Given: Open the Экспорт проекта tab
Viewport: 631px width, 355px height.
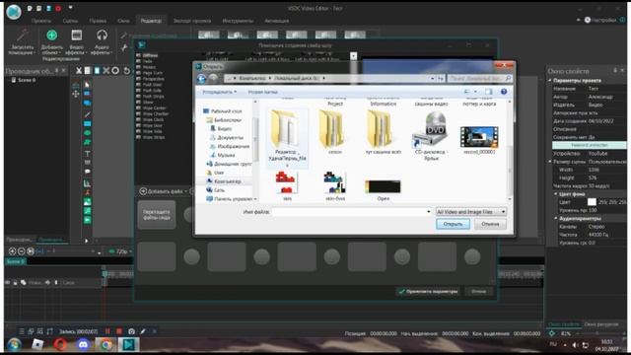Looking at the screenshot, I should coord(192,21).
